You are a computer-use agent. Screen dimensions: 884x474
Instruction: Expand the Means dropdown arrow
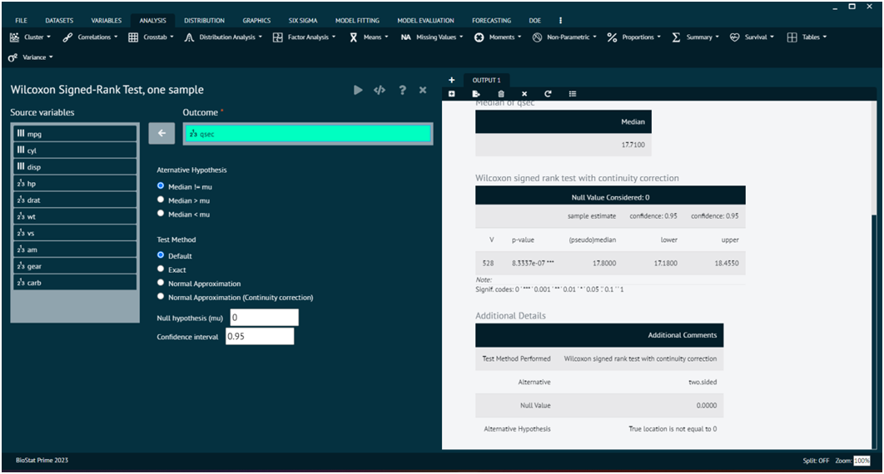coord(386,37)
